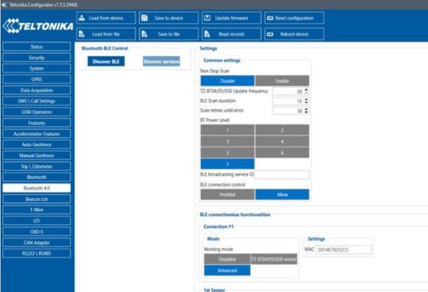Start the Discover BLE scan
This screenshot has height=292, width=428.
point(106,62)
